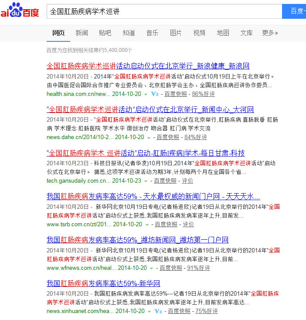Expand the 更多» menu
Image resolution: width=306 pixels, height=320 pixels.
pos(270,33)
